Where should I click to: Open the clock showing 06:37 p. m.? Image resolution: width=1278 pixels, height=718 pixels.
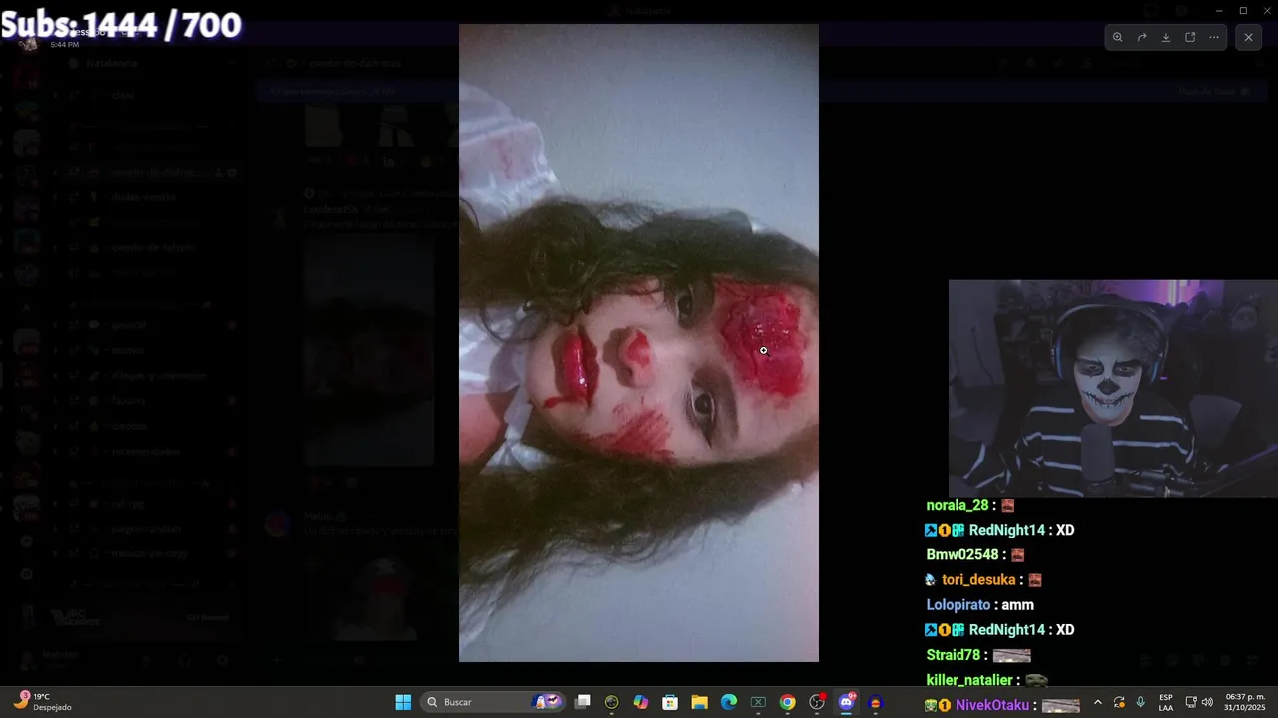pos(1245,702)
